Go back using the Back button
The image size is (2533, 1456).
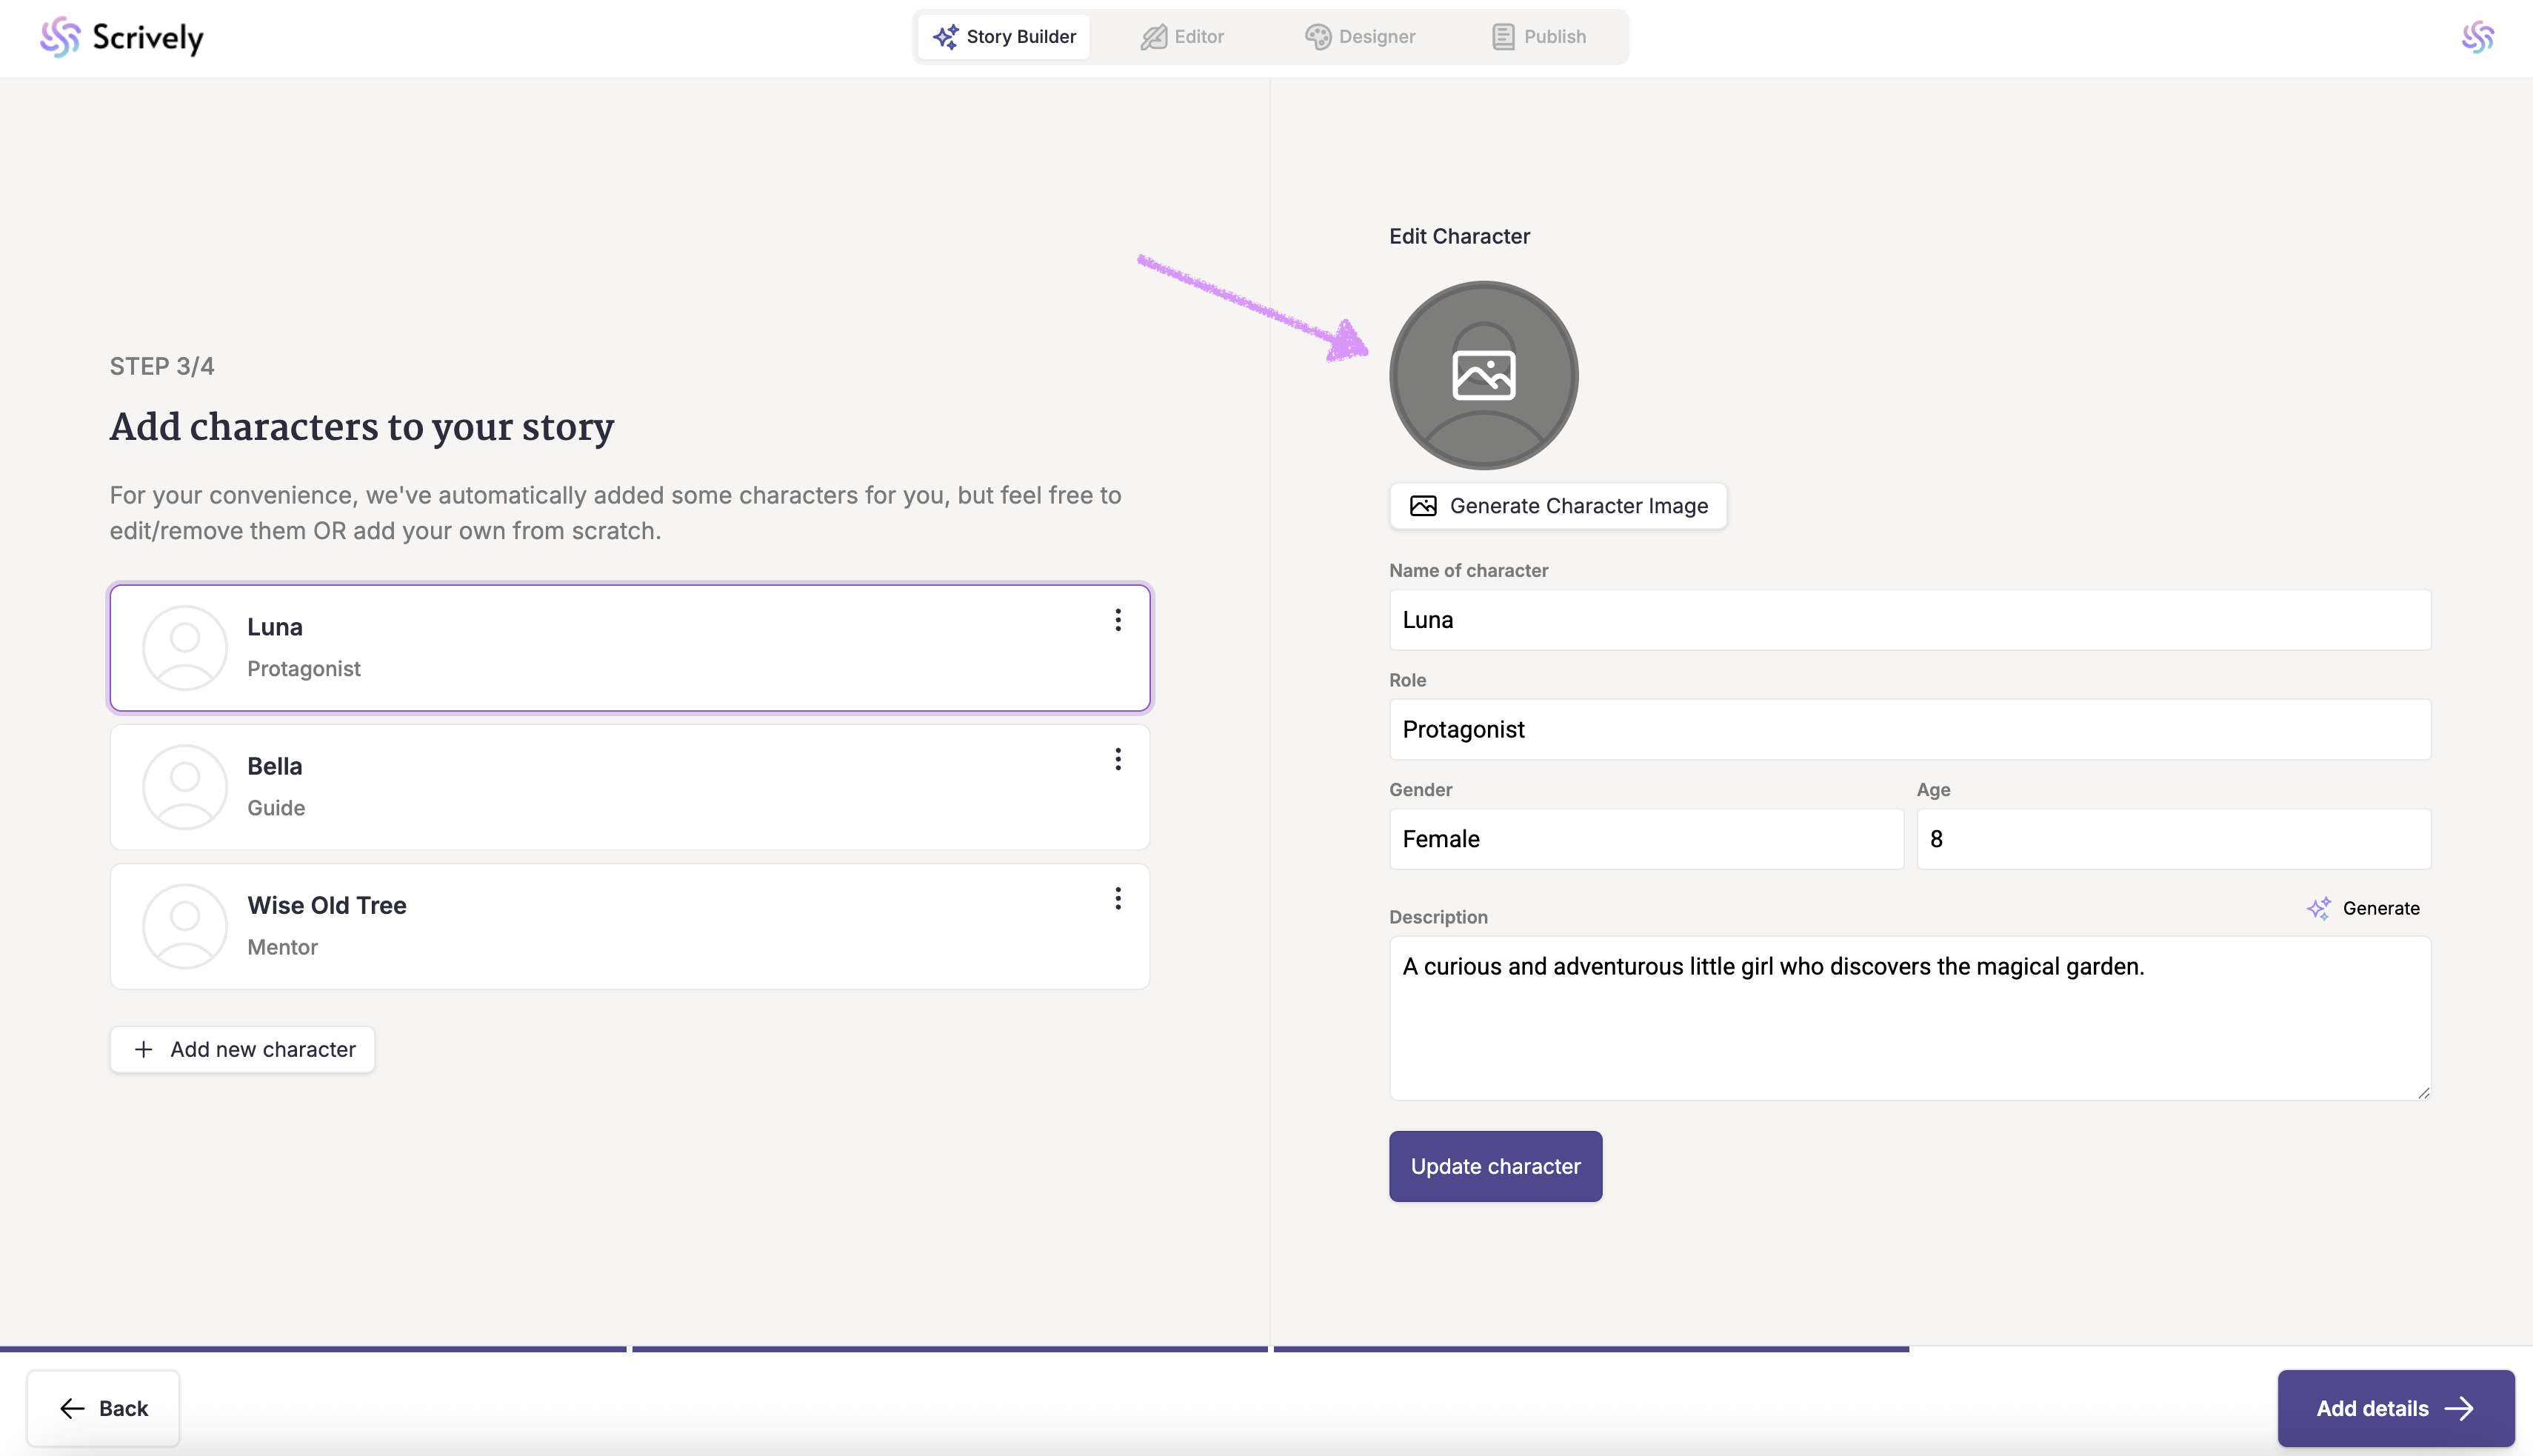point(103,1408)
